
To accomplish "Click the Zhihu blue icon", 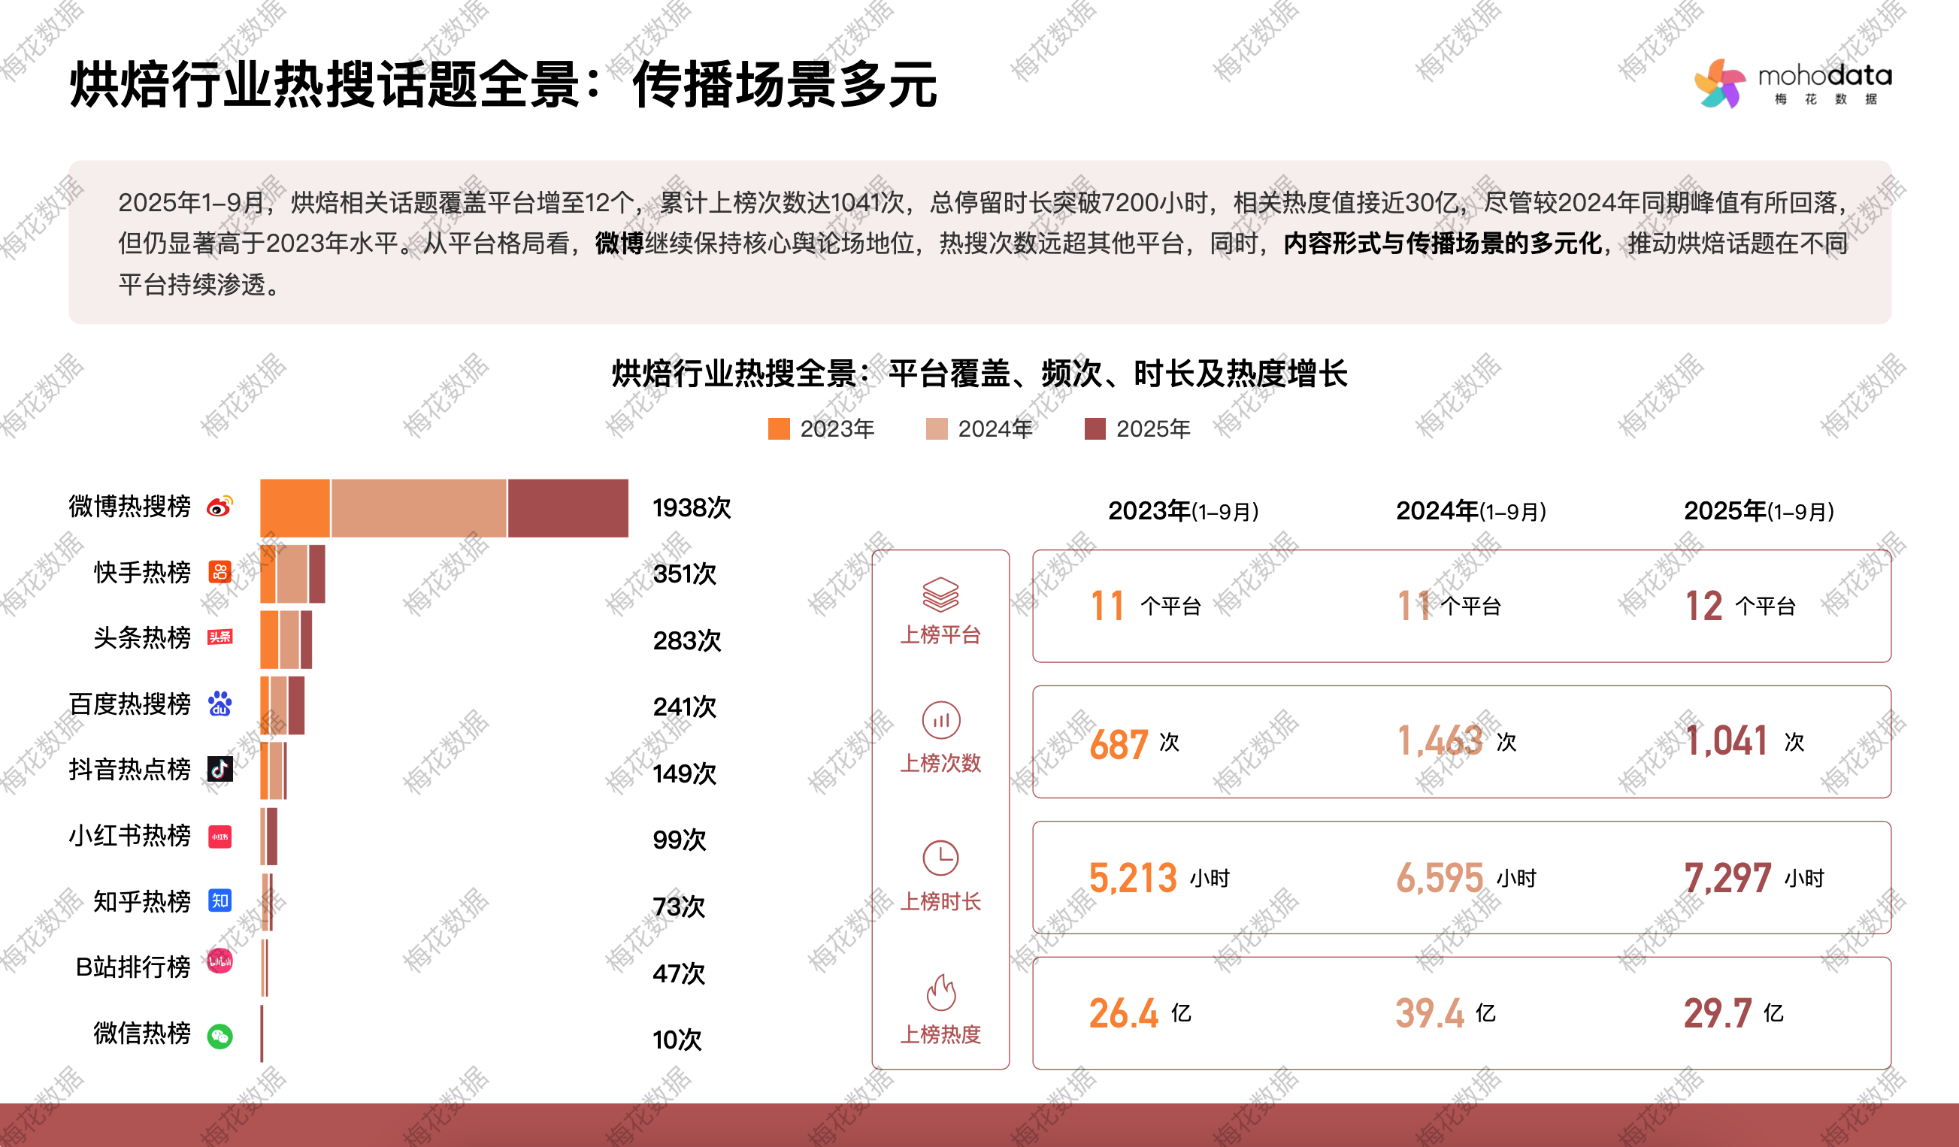I will tap(220, 900).
